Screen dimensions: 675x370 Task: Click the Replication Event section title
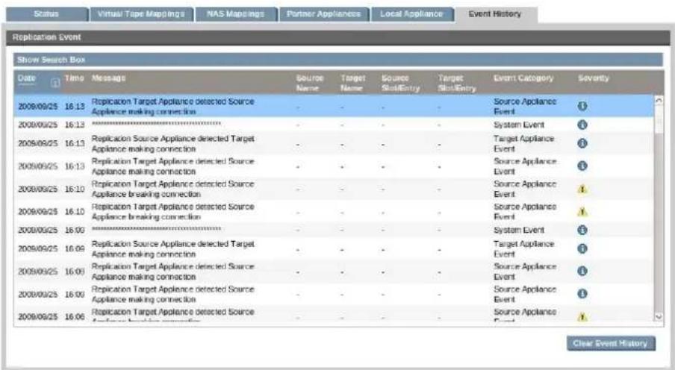tap(46, 37)
